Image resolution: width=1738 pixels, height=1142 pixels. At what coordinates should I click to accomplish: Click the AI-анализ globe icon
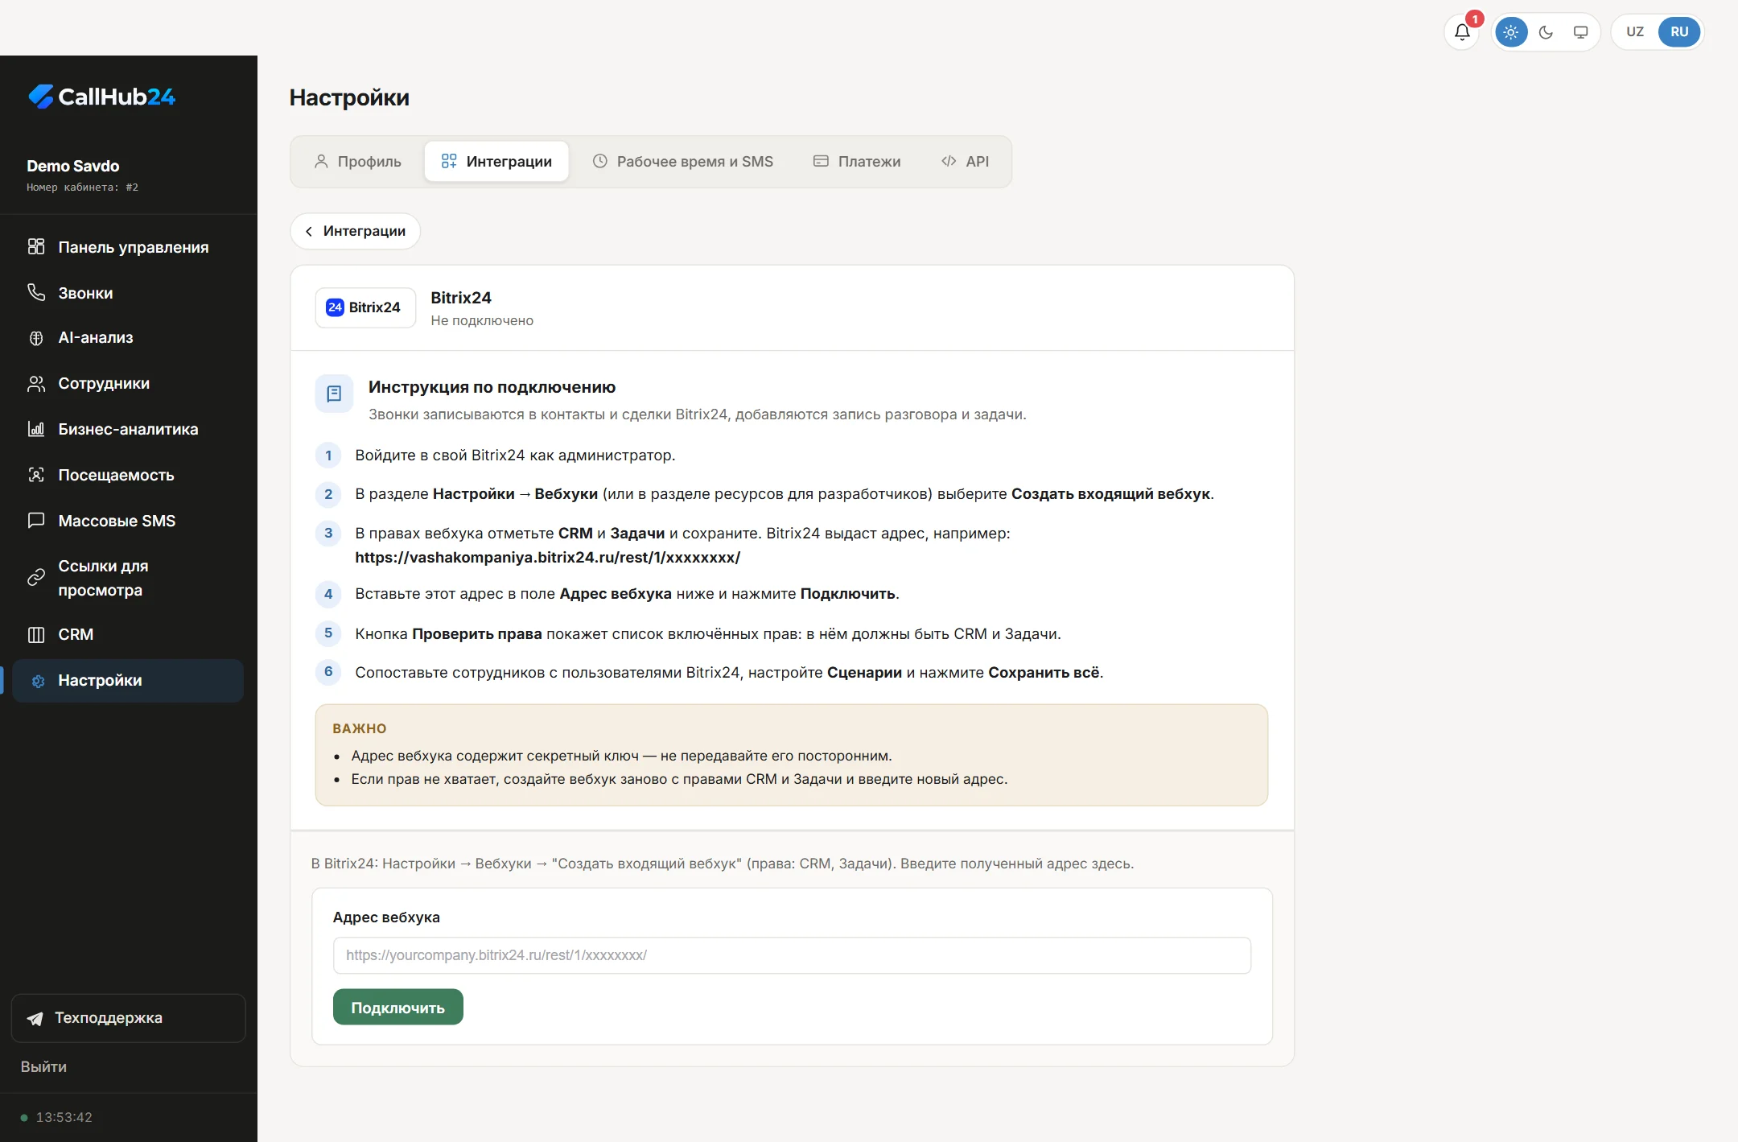click(x=36, y=338)
